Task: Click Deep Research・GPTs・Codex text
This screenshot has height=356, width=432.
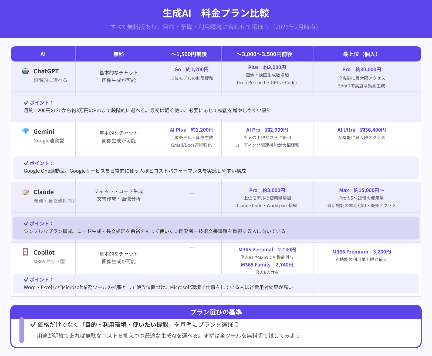Action: pos(267,83)
